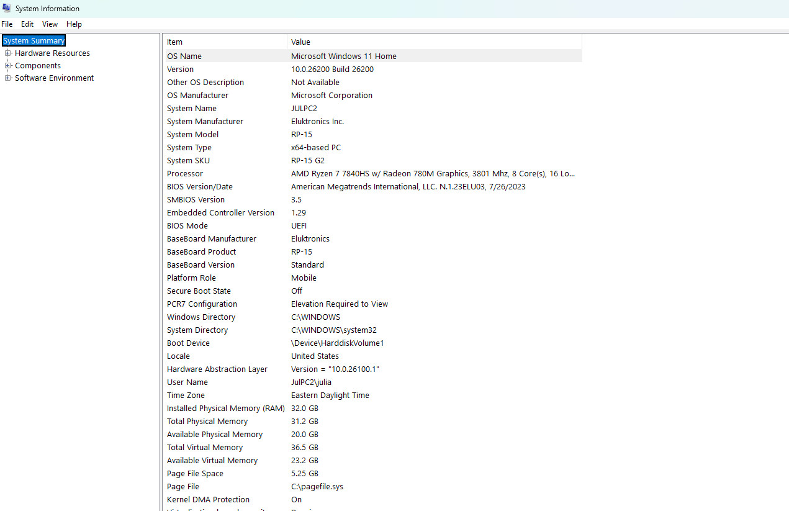Viewport: 789px width, 511px height.
Task: Click the value C:\pagefile.sys
Action: click(317, 487)
